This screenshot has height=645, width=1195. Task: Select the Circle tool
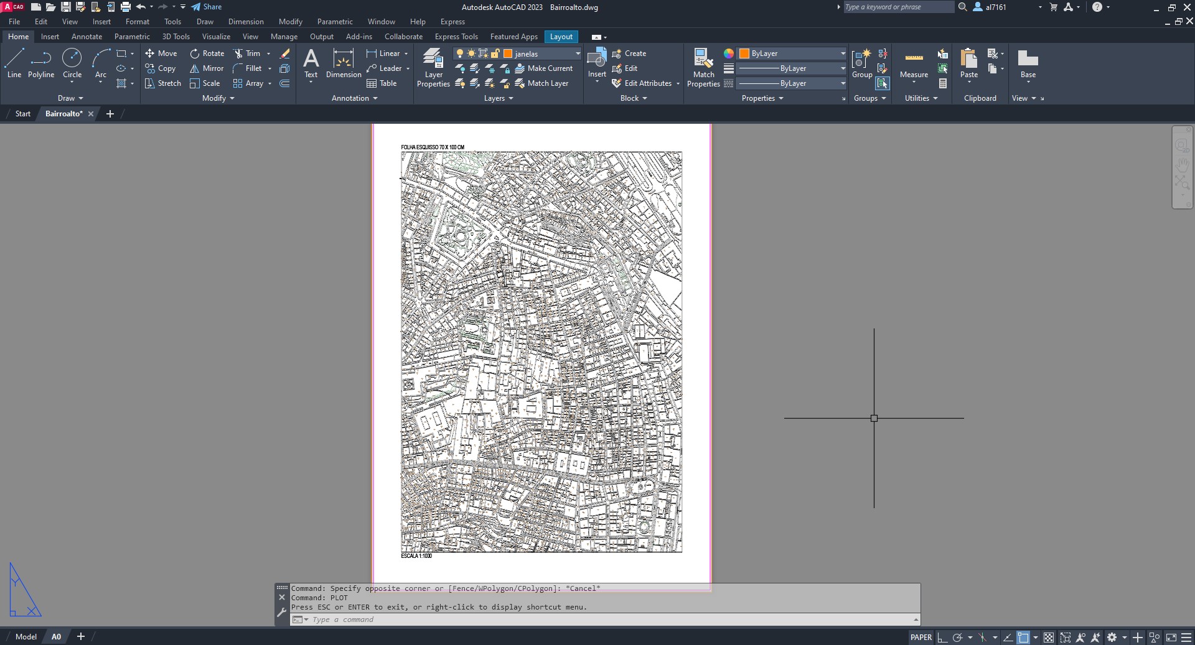point(72,63)
